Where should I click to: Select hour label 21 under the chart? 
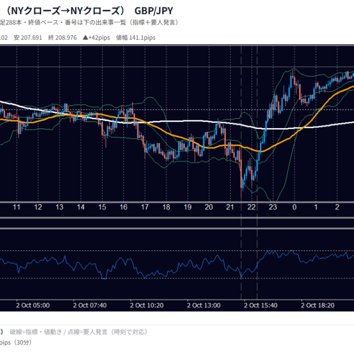(x=230, y=207)
